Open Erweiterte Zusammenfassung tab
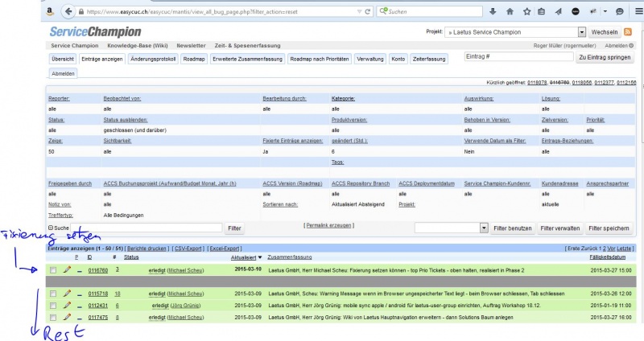The height and width of the screenshot is (341, 644). tap(247, 59)
